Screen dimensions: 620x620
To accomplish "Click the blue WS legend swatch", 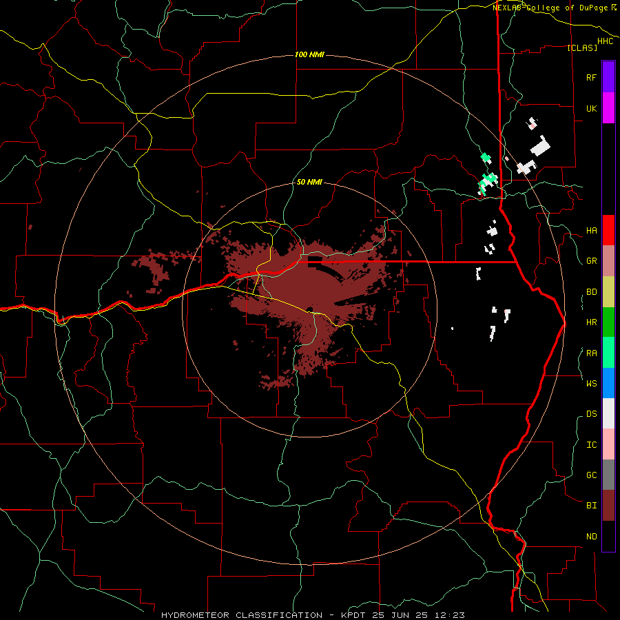I will coord(608,383).
